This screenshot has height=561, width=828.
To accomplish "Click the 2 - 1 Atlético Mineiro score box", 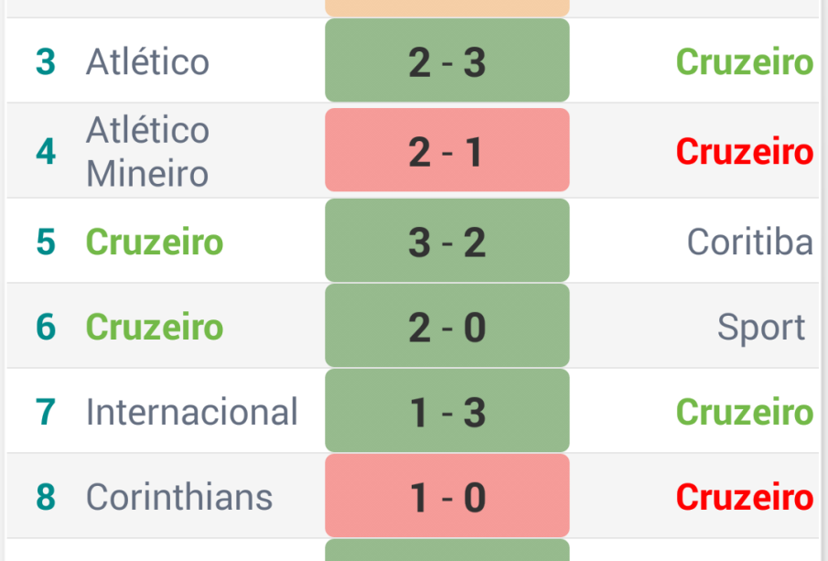I will tap(446, 151).
